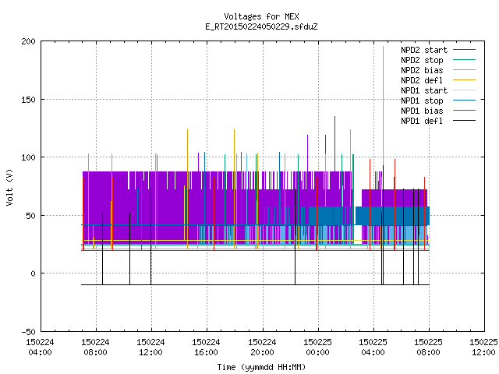Click the 'NPD2 stop' legend label
This screenshot has width=499, height=374.
422,60
